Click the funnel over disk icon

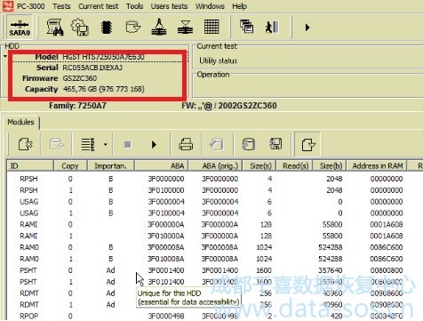click(x=186, y=28)
